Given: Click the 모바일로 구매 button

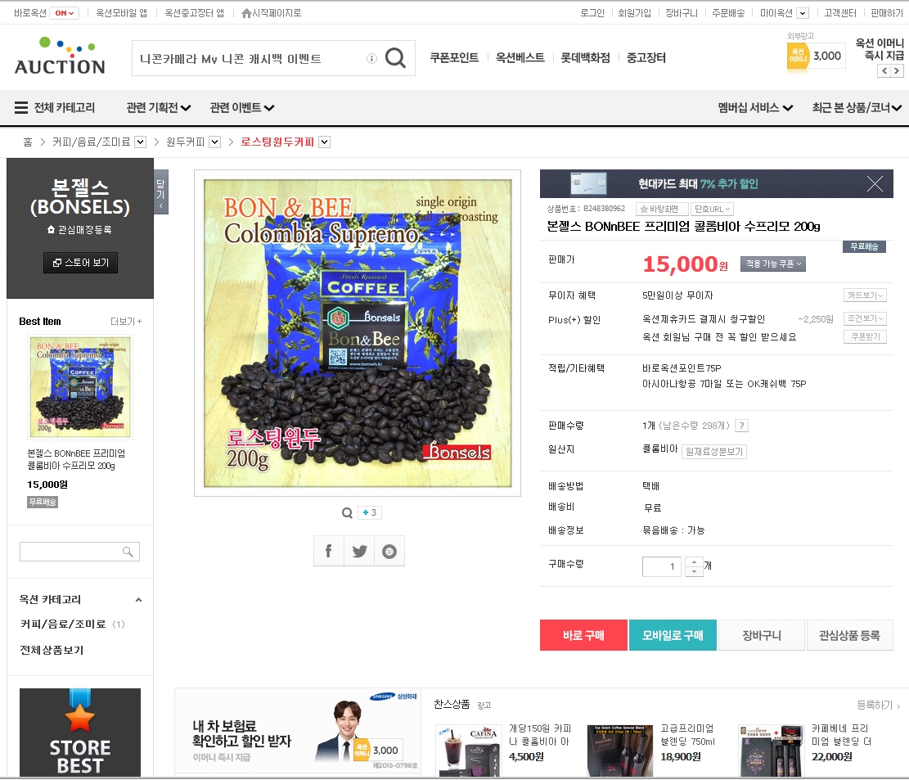Looking at the screenshot, I should (673, 635).
